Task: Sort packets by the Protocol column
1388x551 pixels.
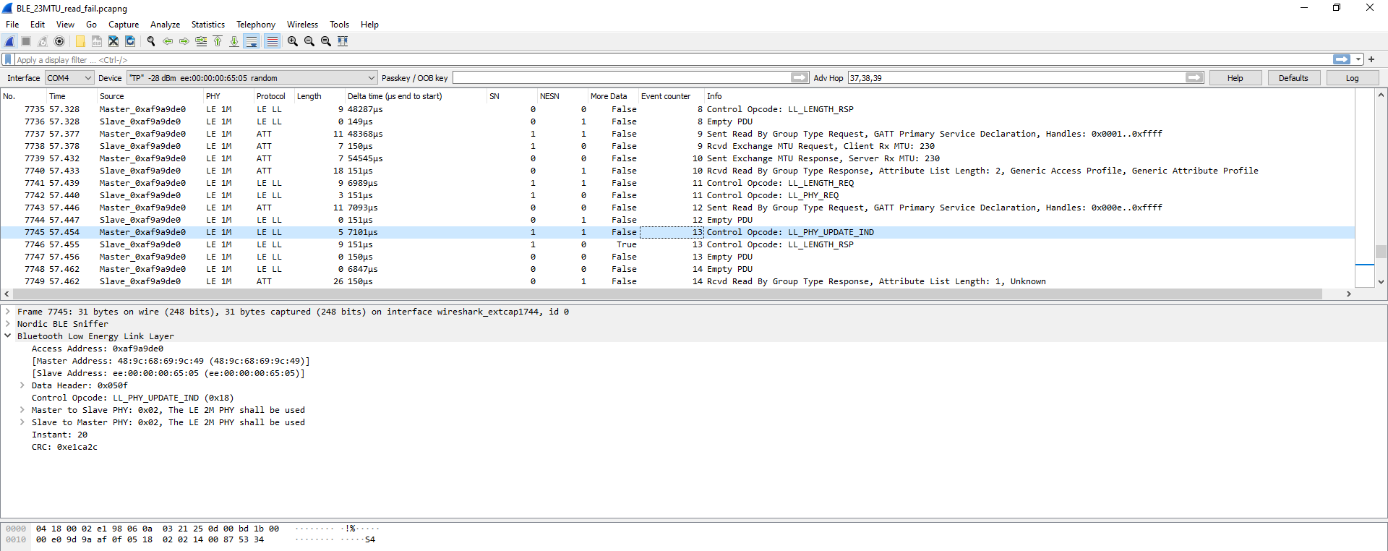Action: (270, 96)
